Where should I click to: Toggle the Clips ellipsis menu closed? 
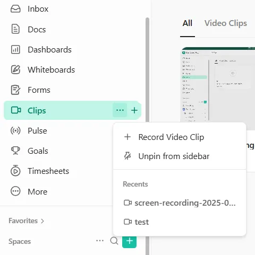click(x=120, y=110)
